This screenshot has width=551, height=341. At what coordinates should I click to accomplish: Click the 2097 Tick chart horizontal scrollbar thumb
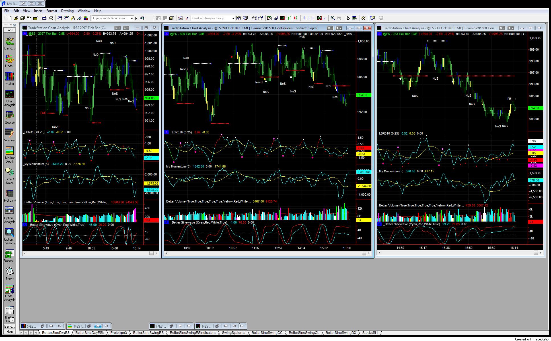pos(151,253)
